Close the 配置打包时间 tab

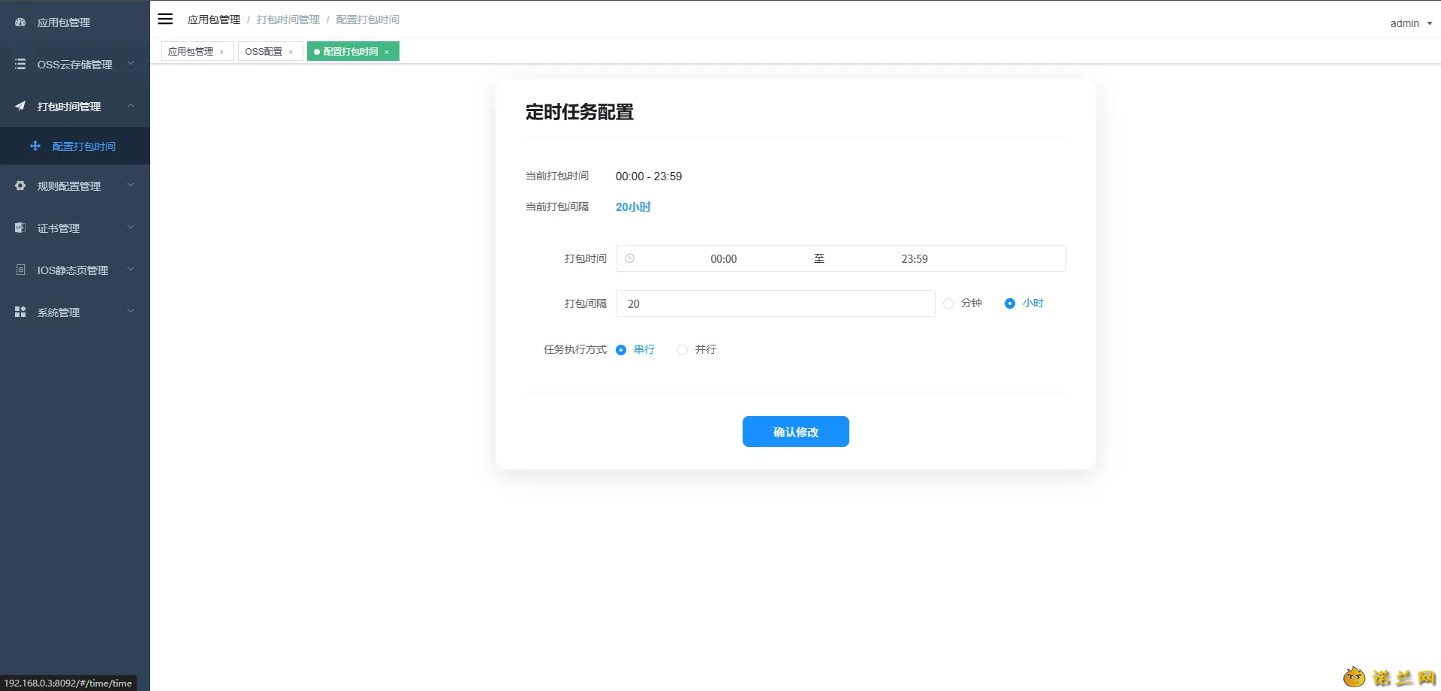(x=387, y=52)
